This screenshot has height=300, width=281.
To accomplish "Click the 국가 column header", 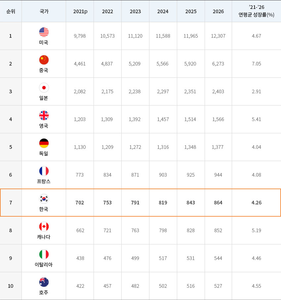I will (44, 11).
